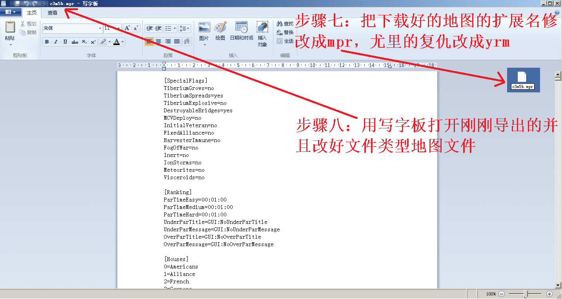Click the 查找 find button
The width and height of the screenshot is (562, 299).
pos(285,24)
